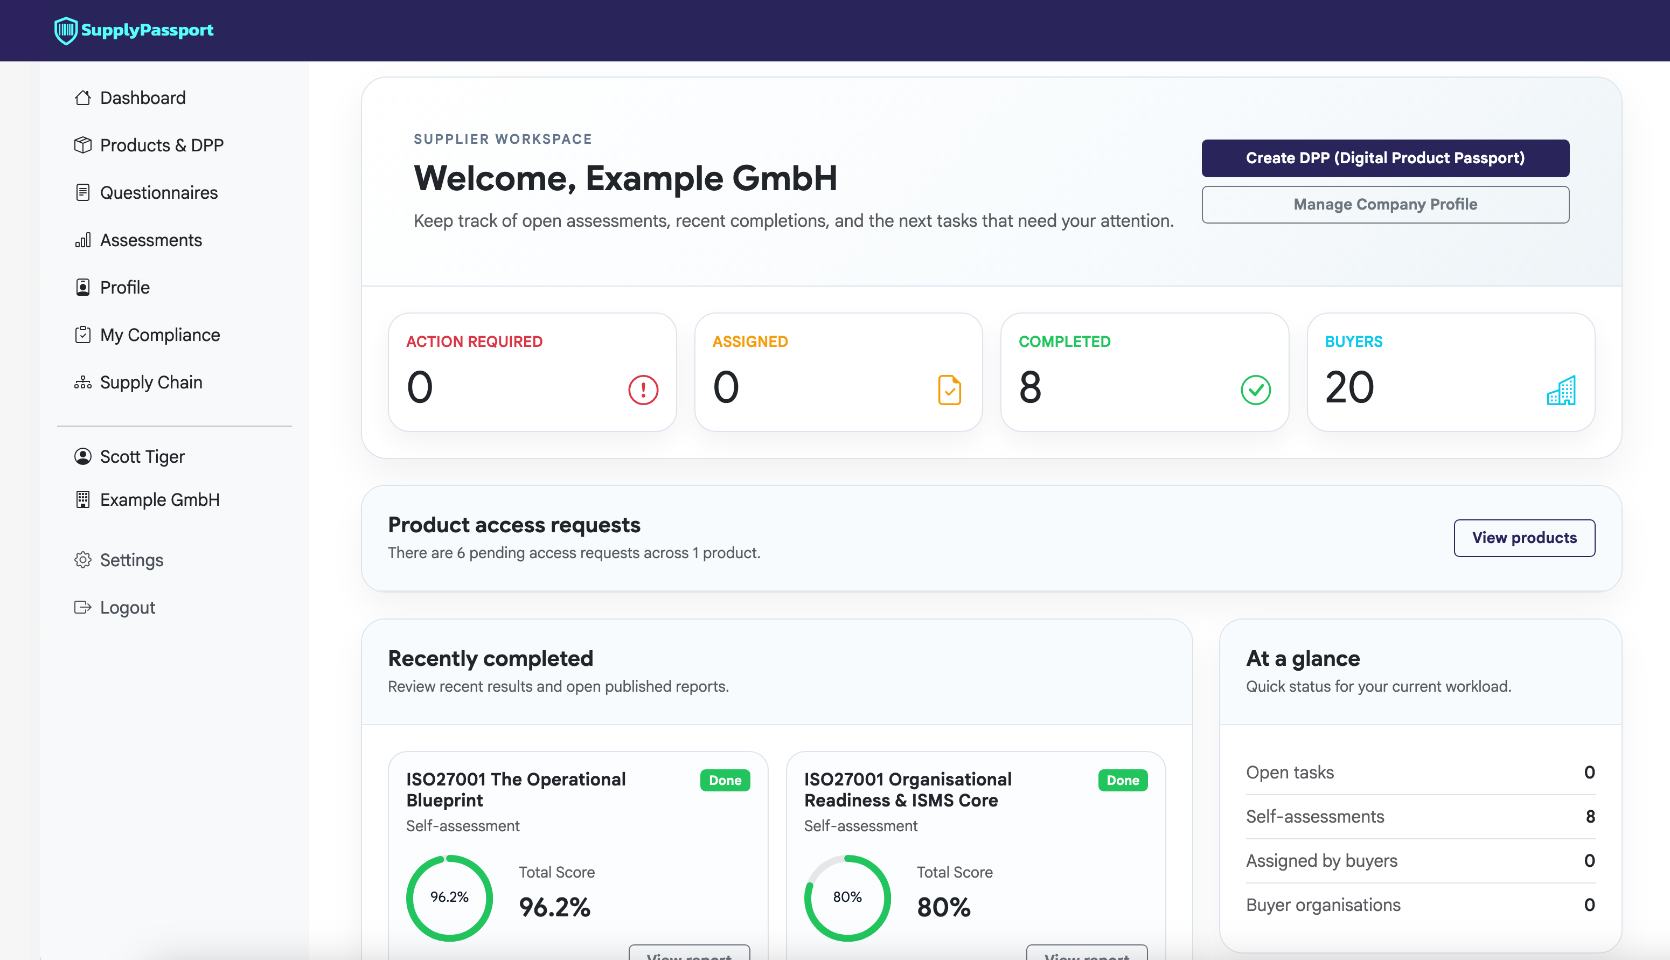Click the Assessments bar chart icon
This screenshot has width=1670, height=960.
click(x=82, y=240)
